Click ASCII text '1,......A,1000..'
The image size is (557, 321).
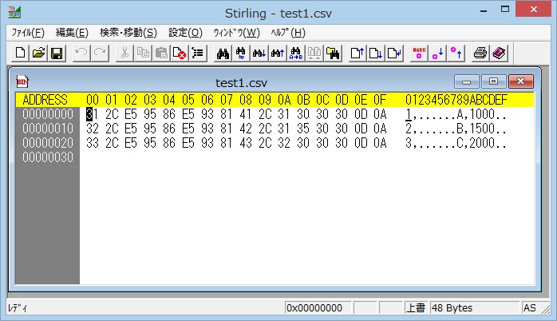tap(456, 114)
